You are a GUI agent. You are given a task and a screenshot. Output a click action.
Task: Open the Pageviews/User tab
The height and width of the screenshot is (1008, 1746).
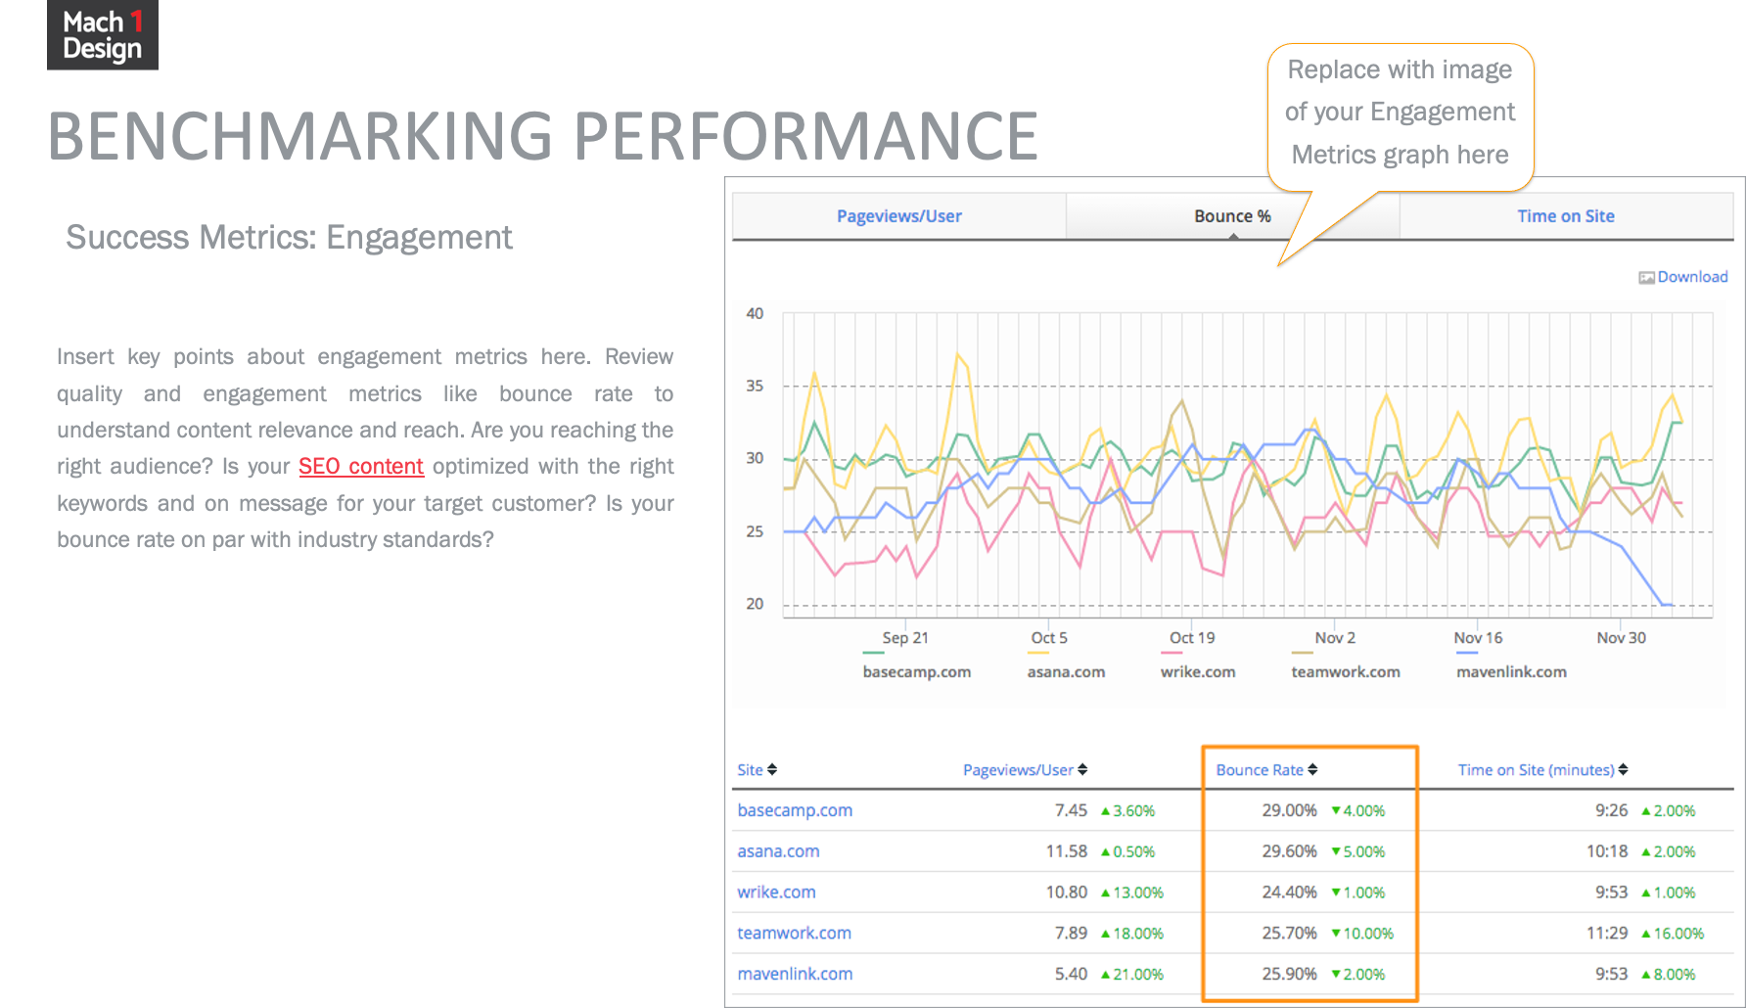coord(898,216)
